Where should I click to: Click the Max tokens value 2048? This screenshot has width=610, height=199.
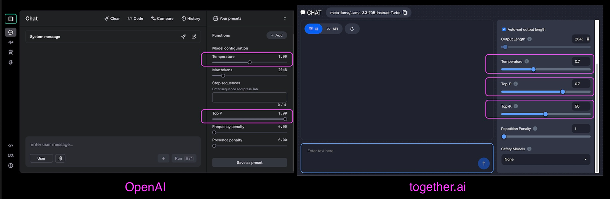tap(282, 70)
